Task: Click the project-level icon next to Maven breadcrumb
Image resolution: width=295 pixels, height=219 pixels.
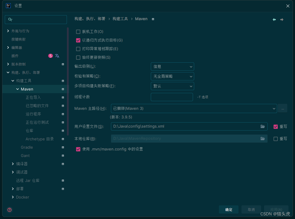Action: 153,19
